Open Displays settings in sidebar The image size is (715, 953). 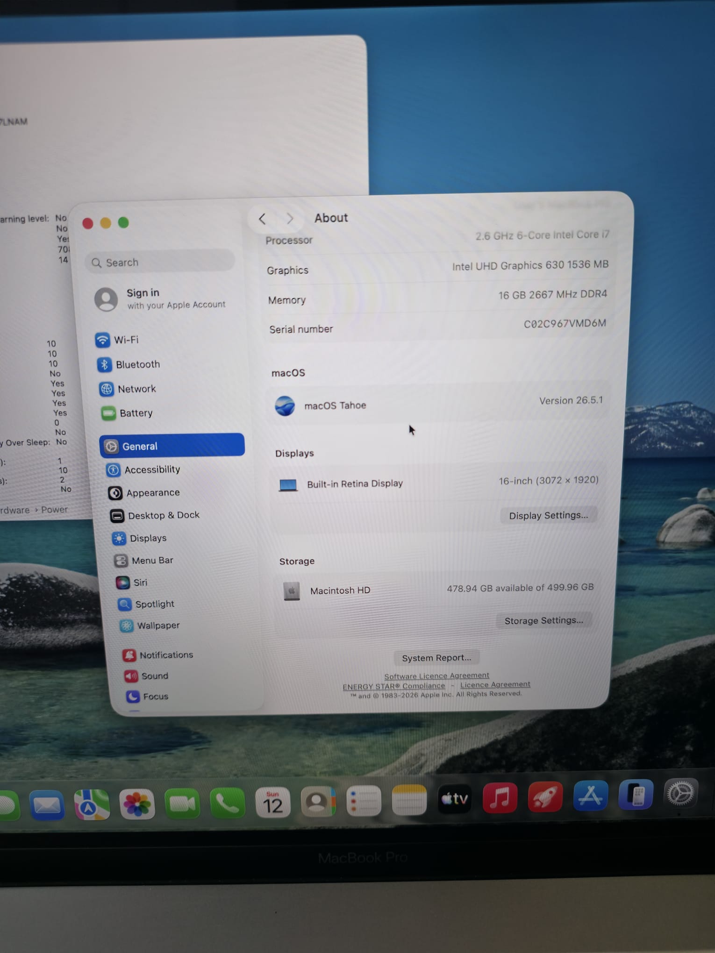pyautogui.click(x=139, y=538)
